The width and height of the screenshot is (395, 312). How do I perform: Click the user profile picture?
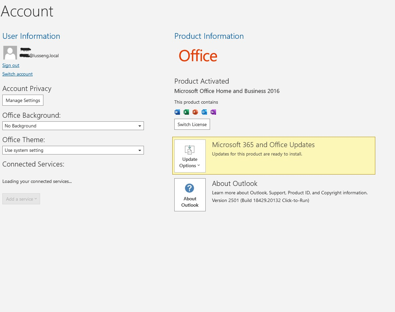tap(10, 53)
